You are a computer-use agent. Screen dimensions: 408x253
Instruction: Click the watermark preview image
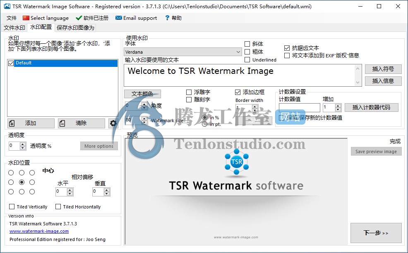click(236, 192)
